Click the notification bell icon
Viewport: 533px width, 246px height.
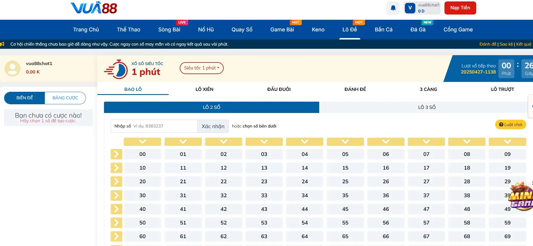click(393, 8)
